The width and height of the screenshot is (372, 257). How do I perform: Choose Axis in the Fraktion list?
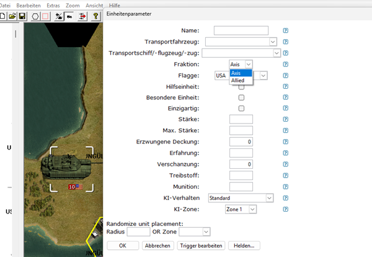click(x=241, y=73)
